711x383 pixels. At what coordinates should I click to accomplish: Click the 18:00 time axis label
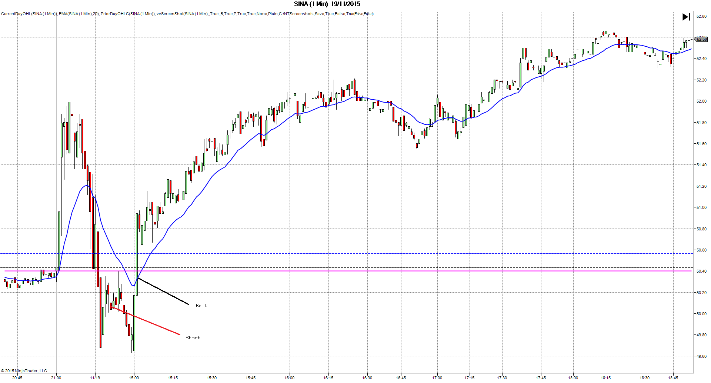tap(573, 378)
